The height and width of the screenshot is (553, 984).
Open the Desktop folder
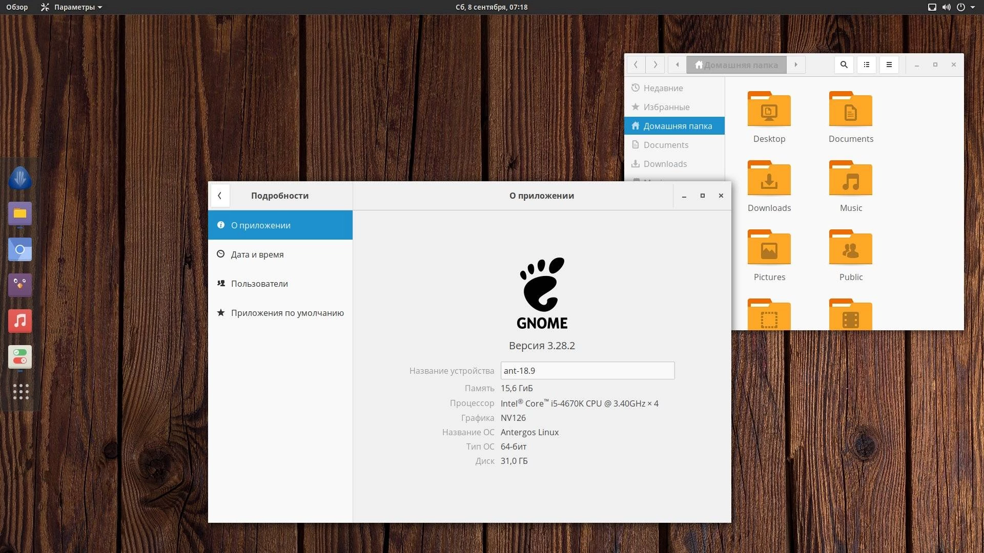[769, 117]
